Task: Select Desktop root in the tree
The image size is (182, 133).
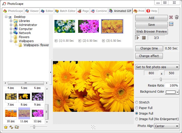Action: [20, 17]
